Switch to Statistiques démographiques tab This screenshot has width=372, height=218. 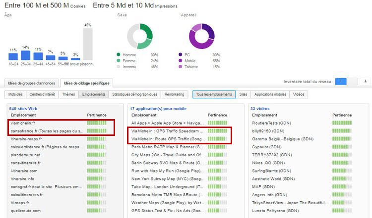pos(135,94)
